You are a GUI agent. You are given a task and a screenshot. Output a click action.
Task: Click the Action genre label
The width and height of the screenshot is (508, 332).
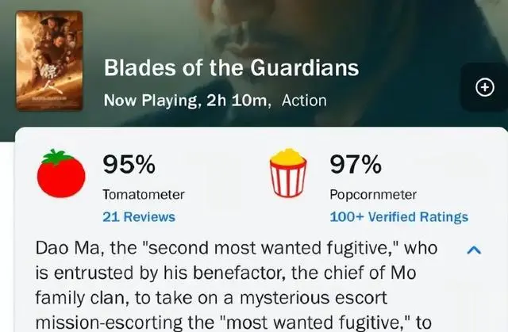(x=304, y=101)
